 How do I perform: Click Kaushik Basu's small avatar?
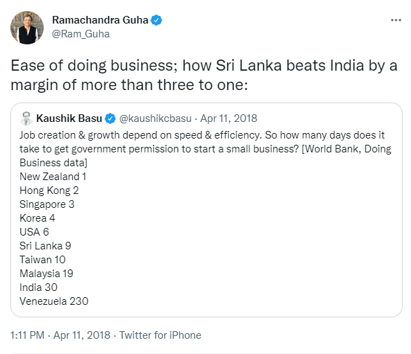[26, 118]
